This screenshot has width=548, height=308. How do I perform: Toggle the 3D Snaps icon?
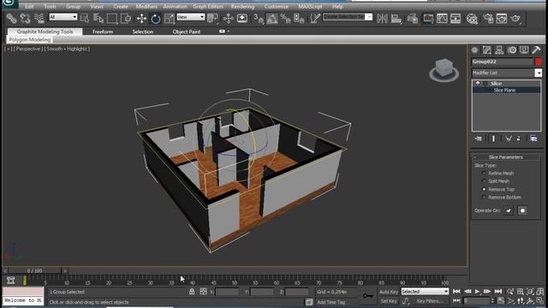pyautogui.click(x=259, y=18)
